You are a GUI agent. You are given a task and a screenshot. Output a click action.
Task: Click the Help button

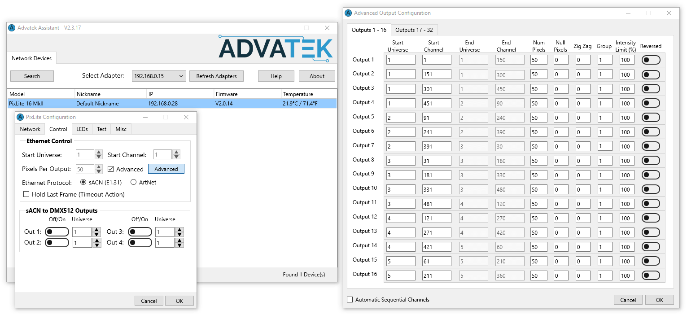[x=276, y=76]
